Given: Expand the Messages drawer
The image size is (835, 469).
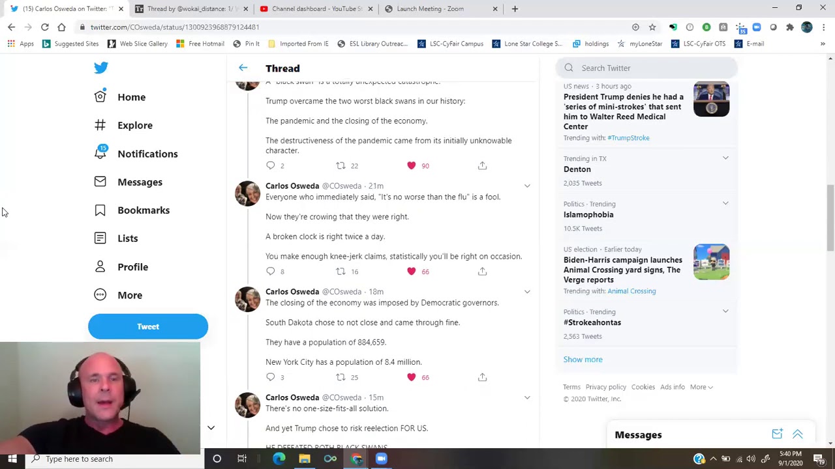Looking at the screenshot, I should click(x=797, y=434).
